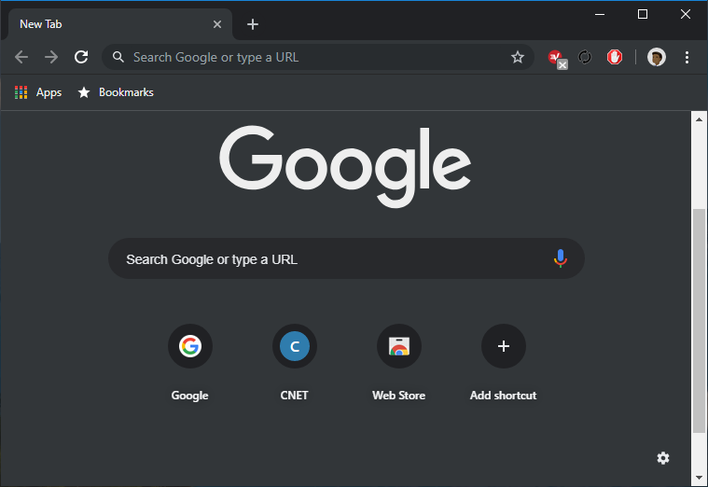Open Chrome's three-dot menu
Image resolution: width=708 pixels, height=487 pixels.
tap(687, 57)
